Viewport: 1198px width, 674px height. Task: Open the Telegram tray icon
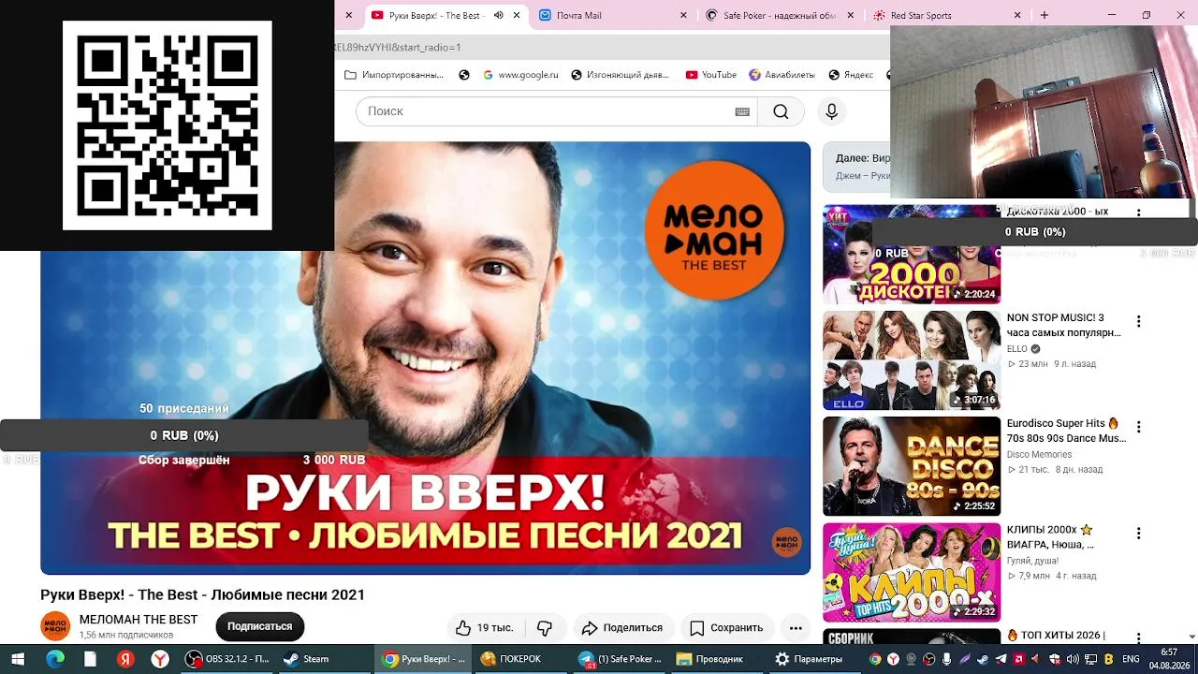pyautogui.click(x=1001, y=659)
